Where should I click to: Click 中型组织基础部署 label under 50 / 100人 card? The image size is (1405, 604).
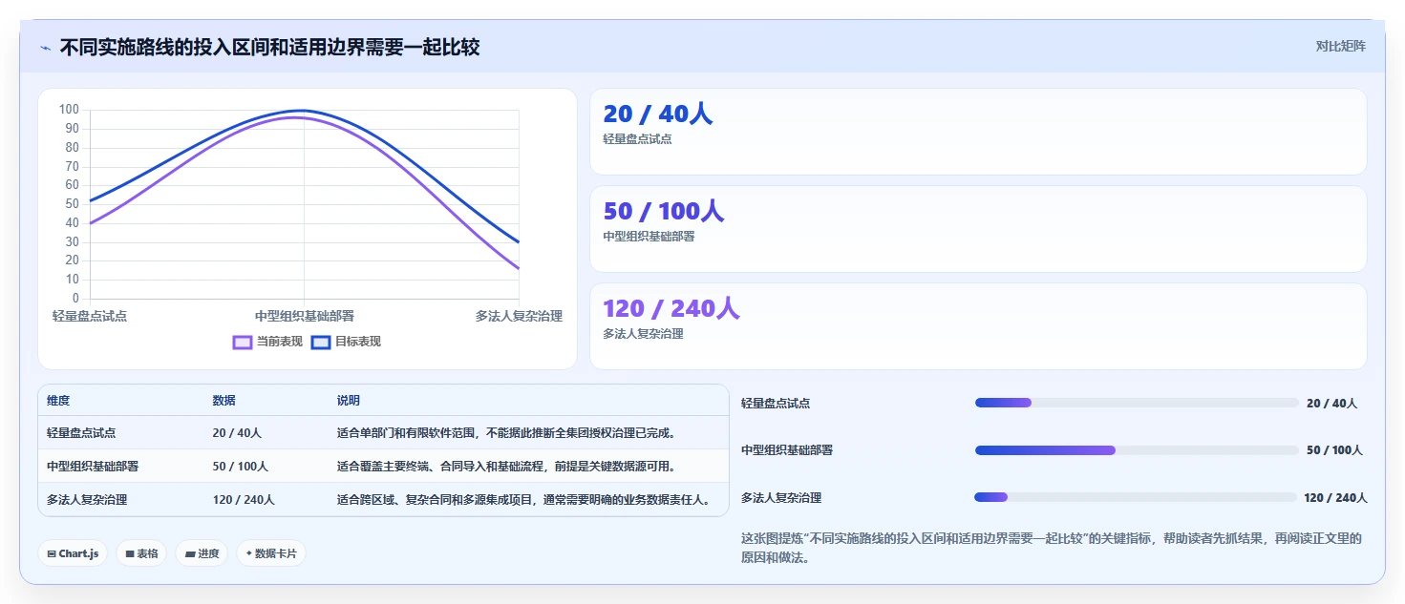click(x=649, y=237)
